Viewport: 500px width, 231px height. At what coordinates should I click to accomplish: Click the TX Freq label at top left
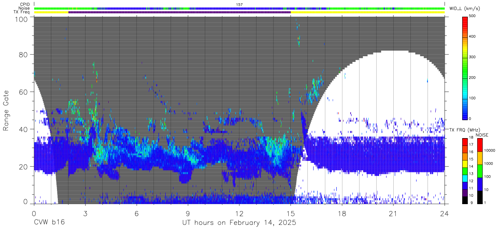(x=22, y=12)
